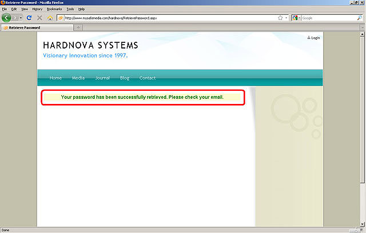Click the Firefox back button
The image size is (366, 233).
(7, 18)
